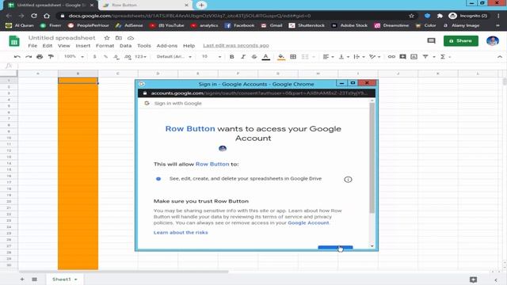This screenshot has height=285, width=507.
Task: Click the Sheets home logo
Action: [14, 41]
